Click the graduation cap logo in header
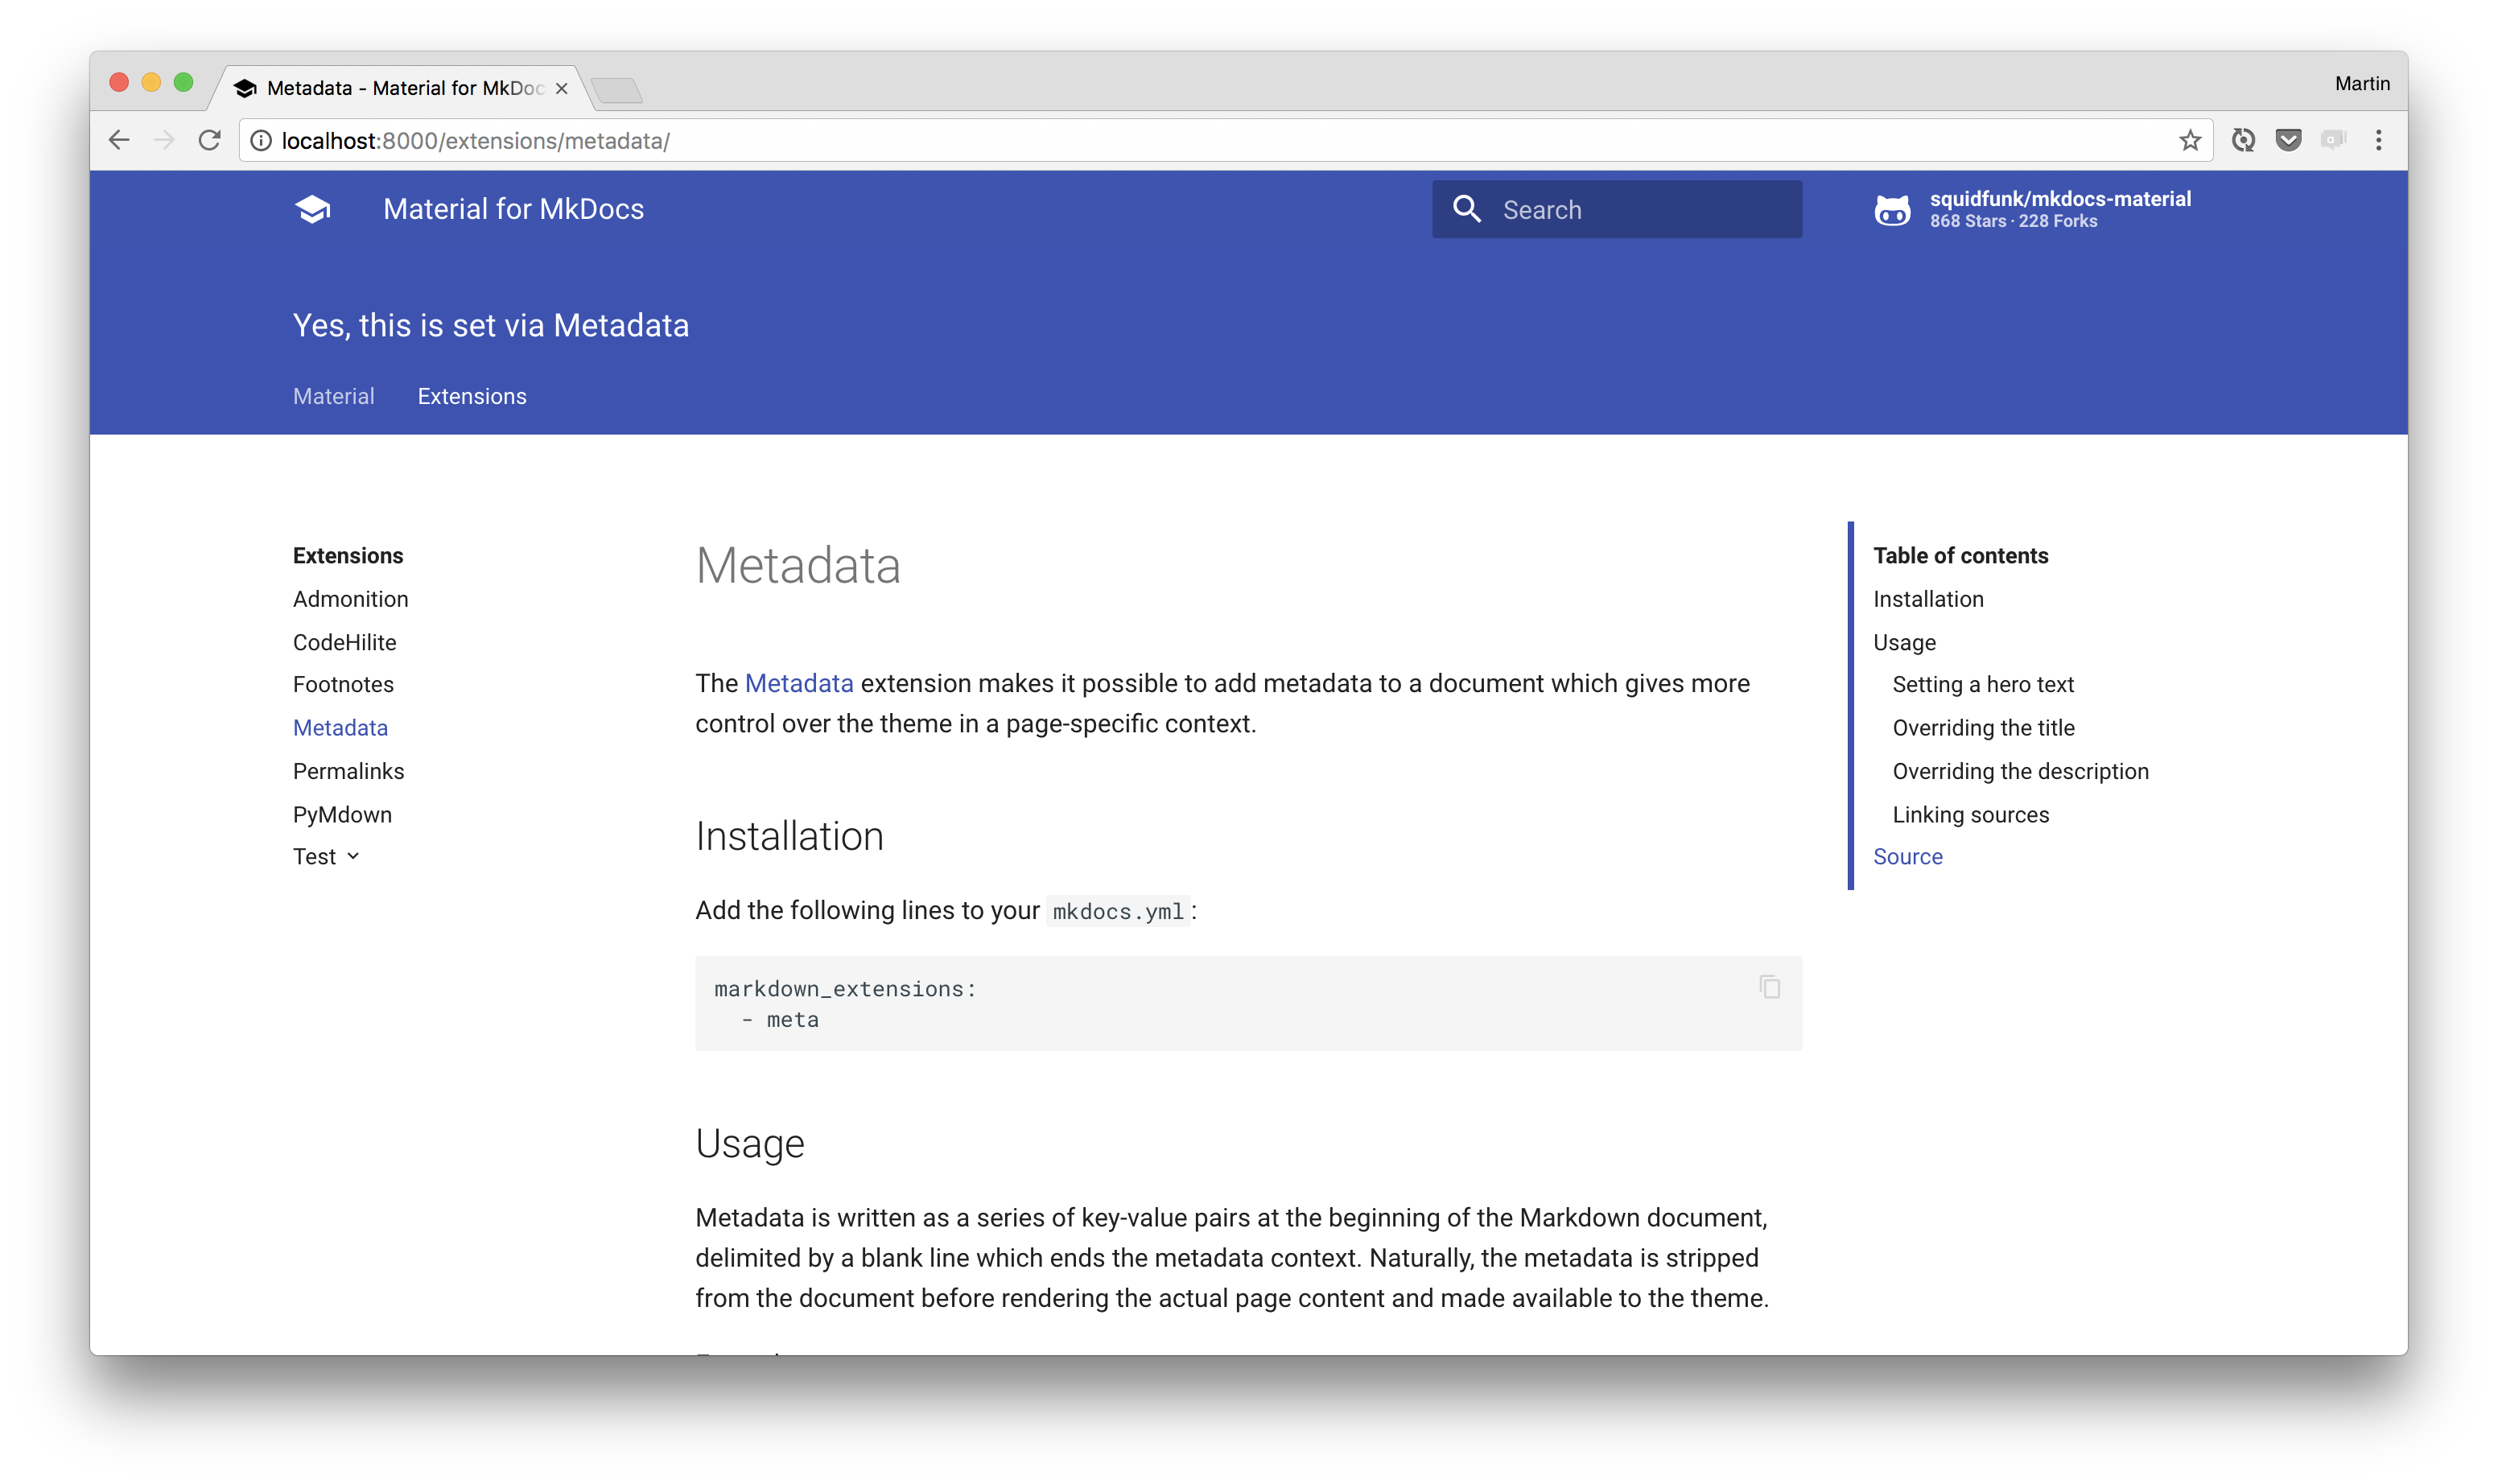 [313, 209]
